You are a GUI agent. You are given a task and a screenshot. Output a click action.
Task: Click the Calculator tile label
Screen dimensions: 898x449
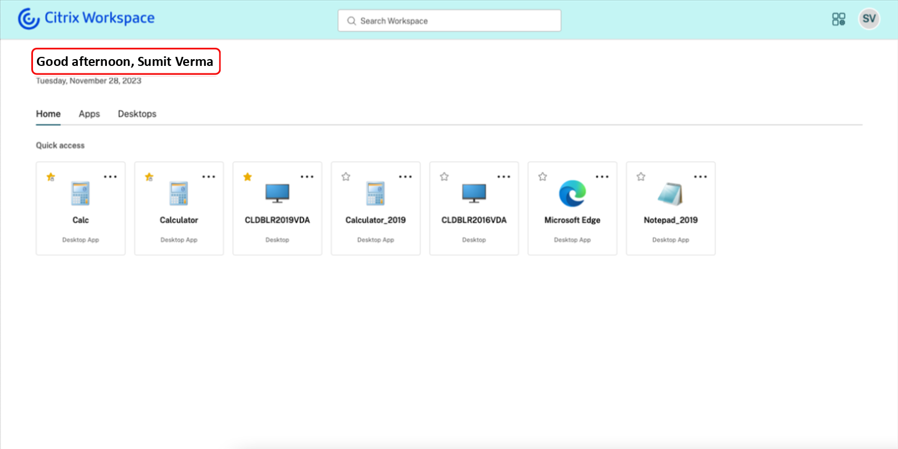click(x=179, y=220)
